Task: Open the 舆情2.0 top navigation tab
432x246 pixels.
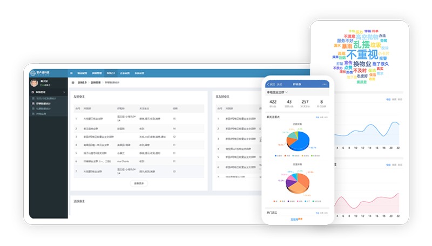Action: point(110,72)
